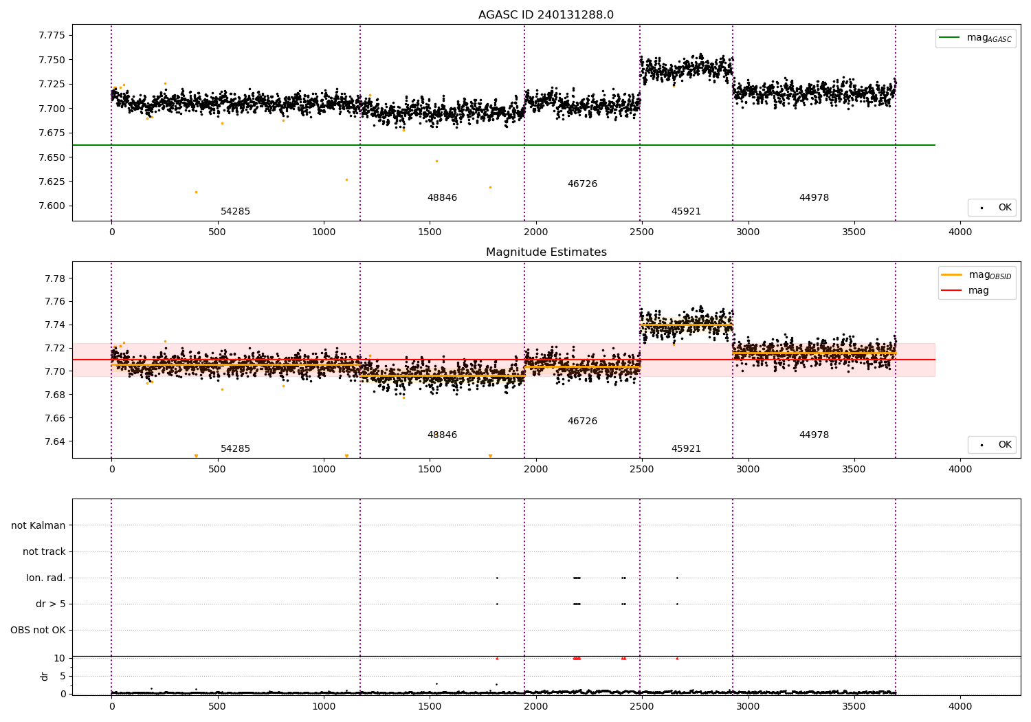Screen dimensions: 1031x722
Task: Click obsid label 48846 in the top plot
Action: (442, 197)
